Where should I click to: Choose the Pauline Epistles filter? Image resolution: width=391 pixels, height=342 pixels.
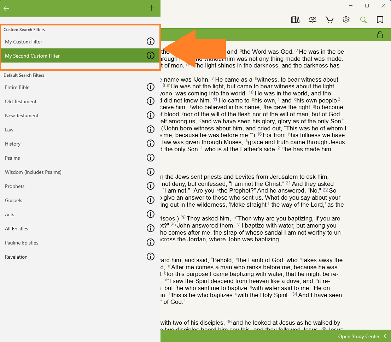pos(22,243)
